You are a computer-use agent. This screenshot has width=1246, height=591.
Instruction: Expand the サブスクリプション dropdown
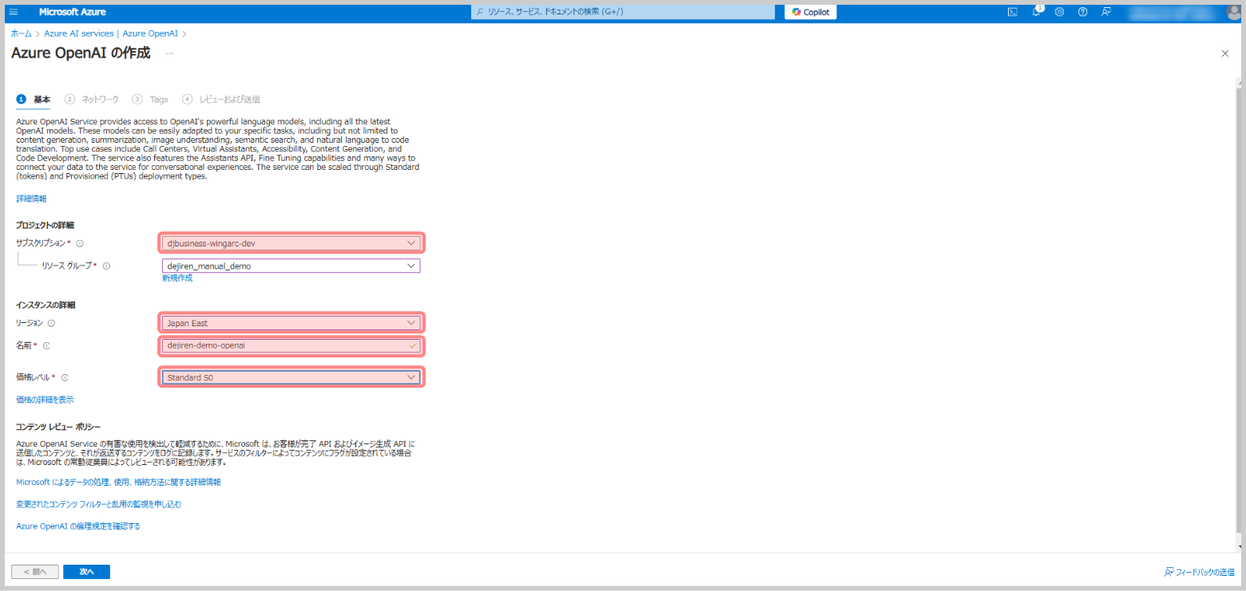click(x=291, y=243)
